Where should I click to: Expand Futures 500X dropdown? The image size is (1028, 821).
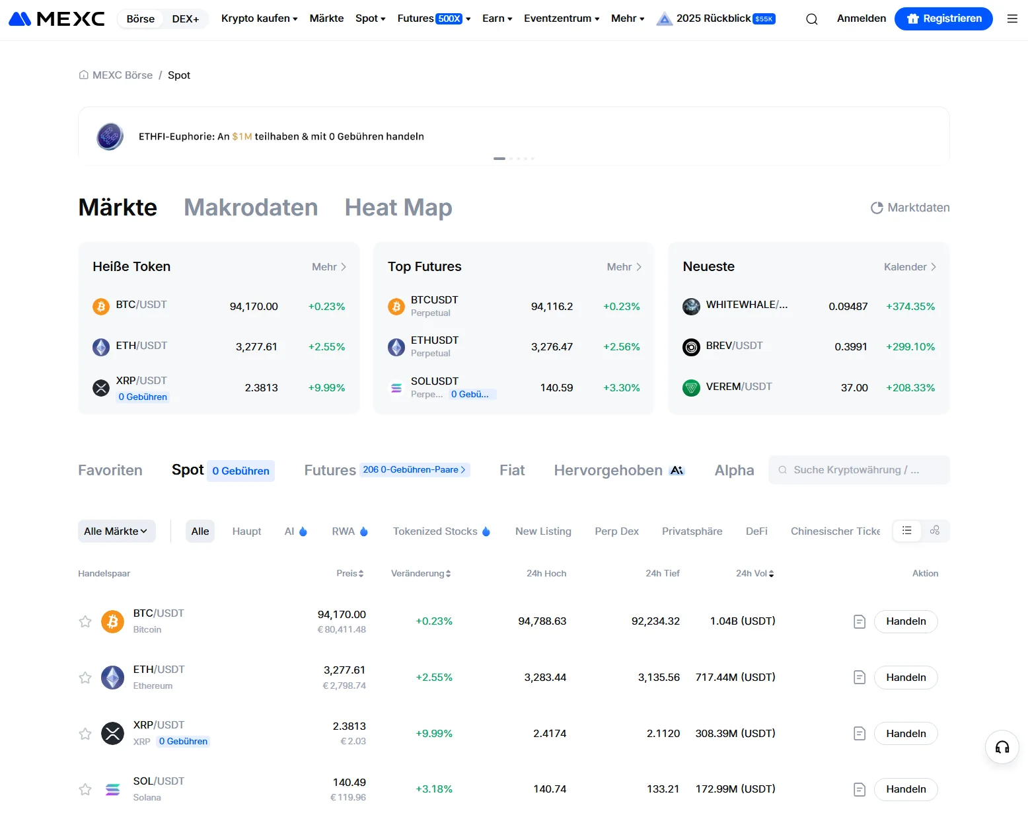point(434,19)
